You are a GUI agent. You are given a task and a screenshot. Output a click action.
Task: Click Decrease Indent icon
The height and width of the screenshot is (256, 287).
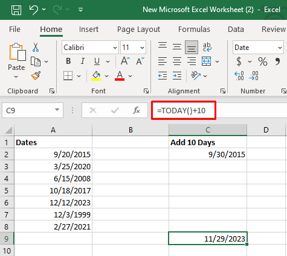[163, 76]
